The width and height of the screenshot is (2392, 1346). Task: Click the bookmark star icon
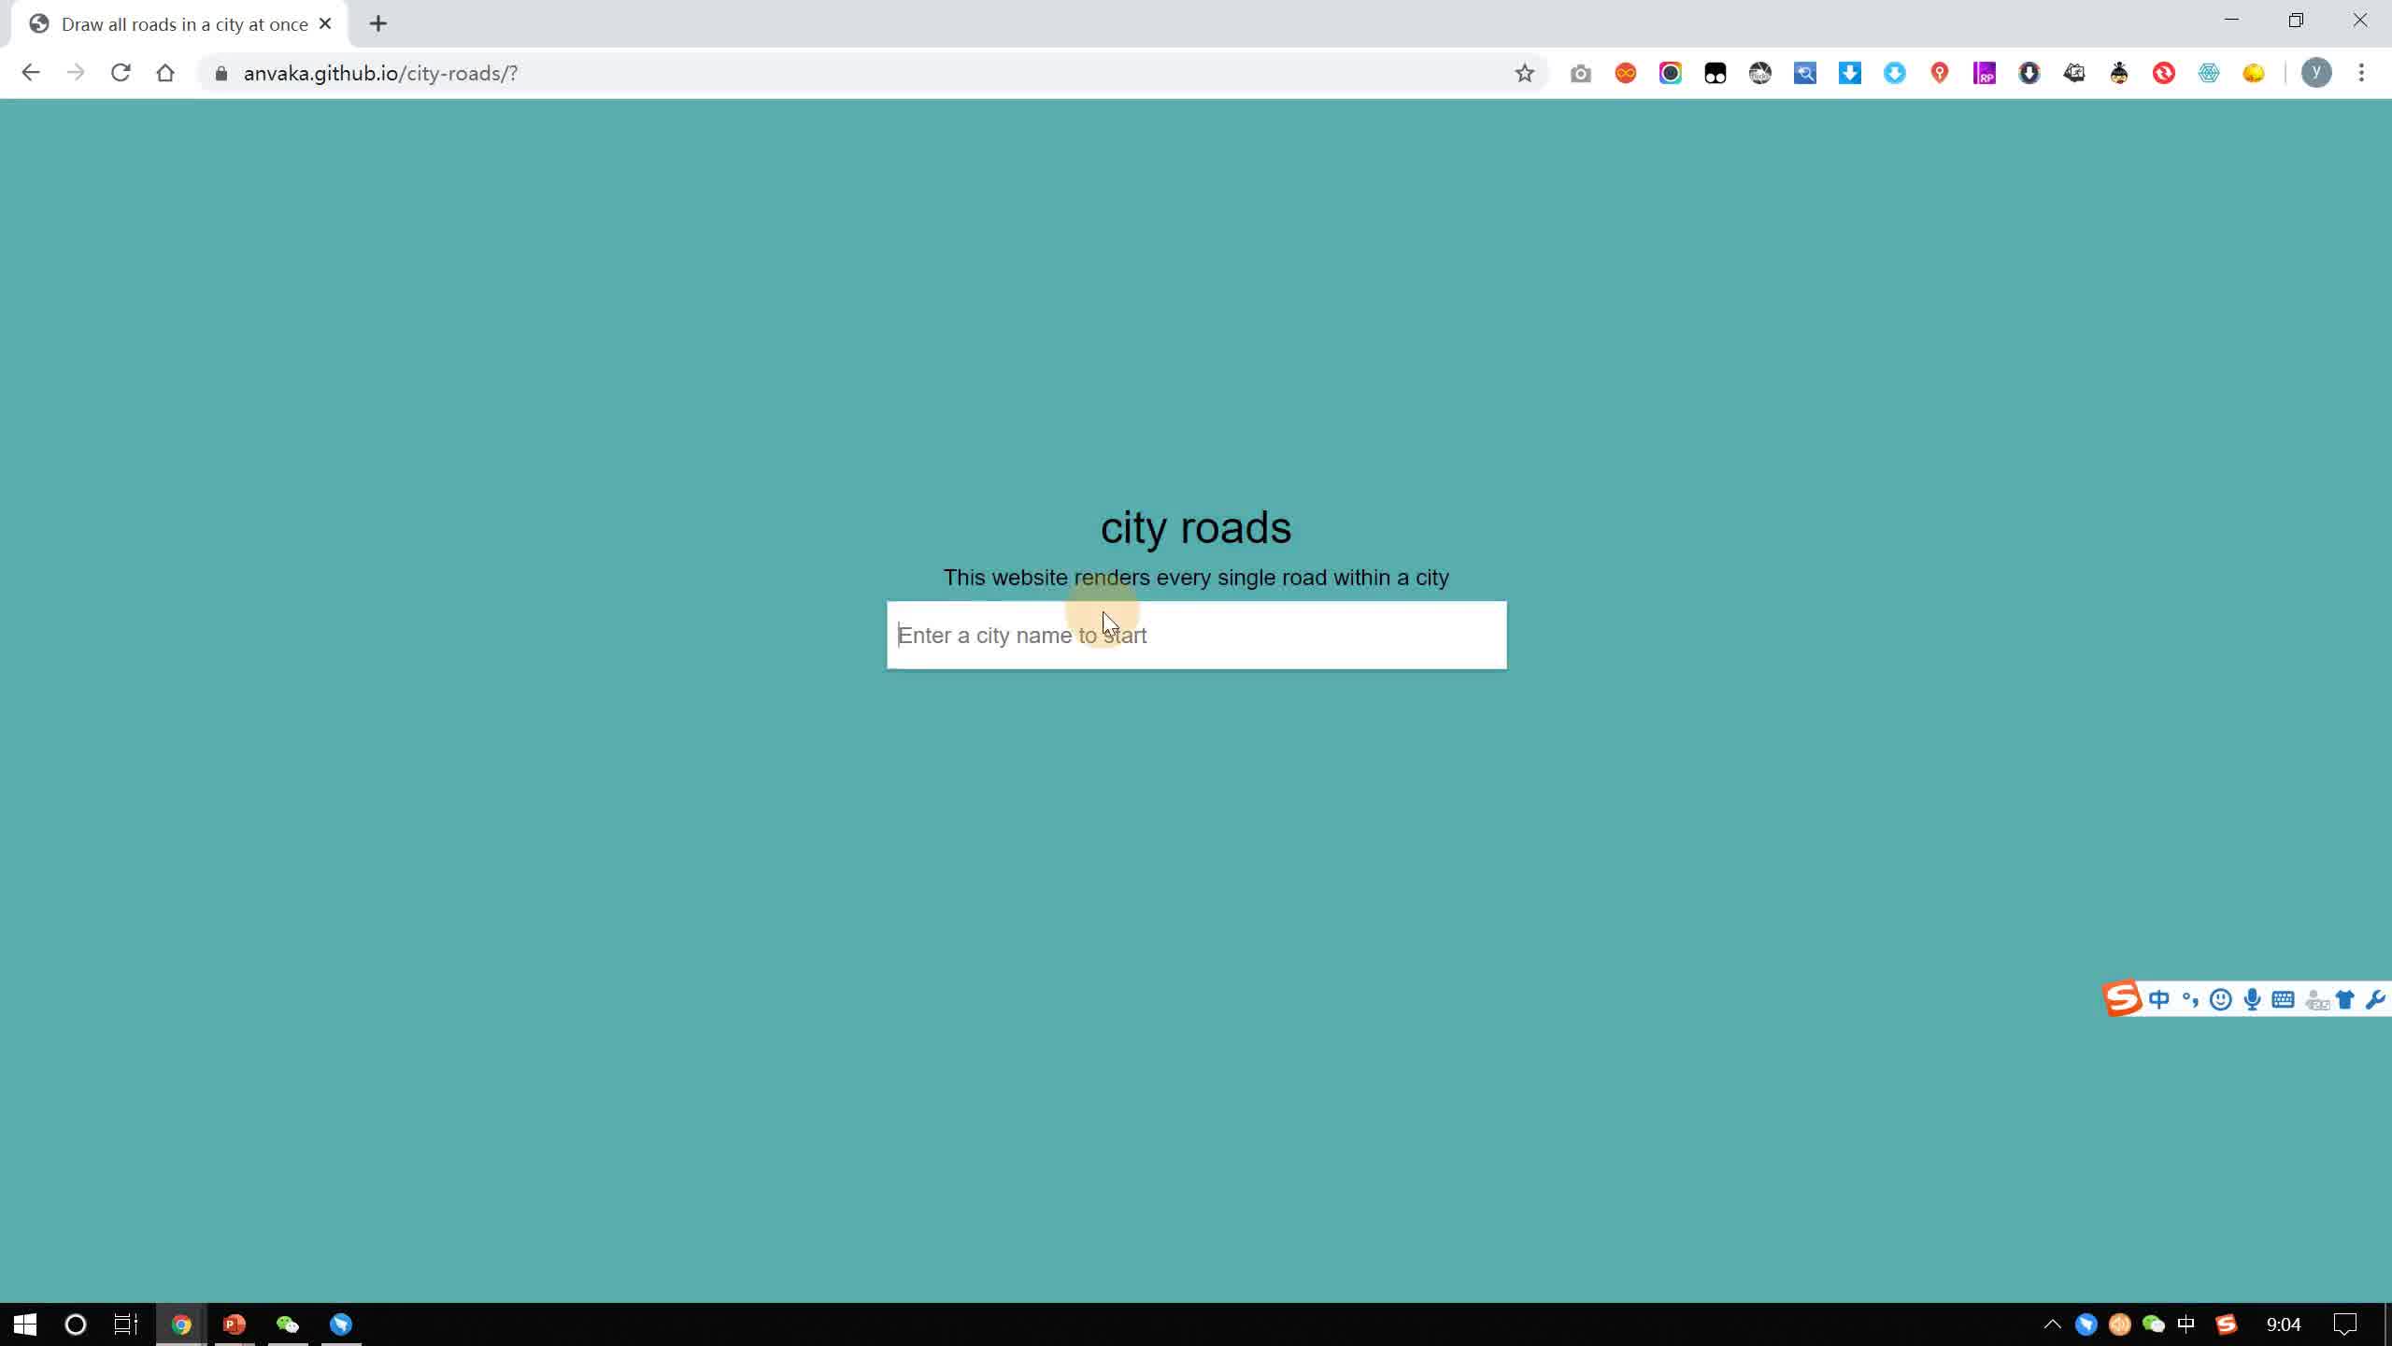click(1525, 72)
